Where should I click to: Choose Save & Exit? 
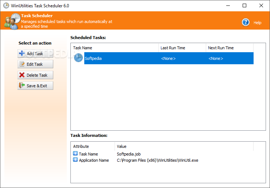(x=35, y=86)
